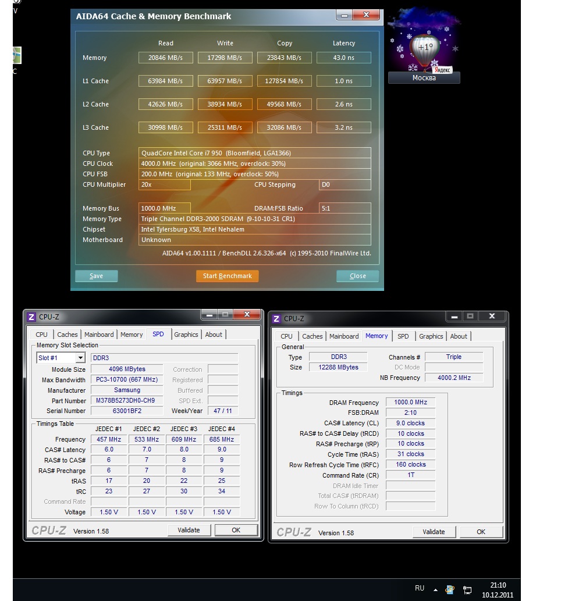This screenshot has width=568, height=601.
Task: Click the CAS# Latency value 9.0 clocks
Action: (x=410, y=423)
